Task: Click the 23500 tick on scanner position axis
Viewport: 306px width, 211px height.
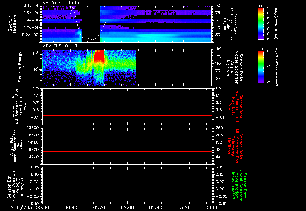Action: (32, 128)
